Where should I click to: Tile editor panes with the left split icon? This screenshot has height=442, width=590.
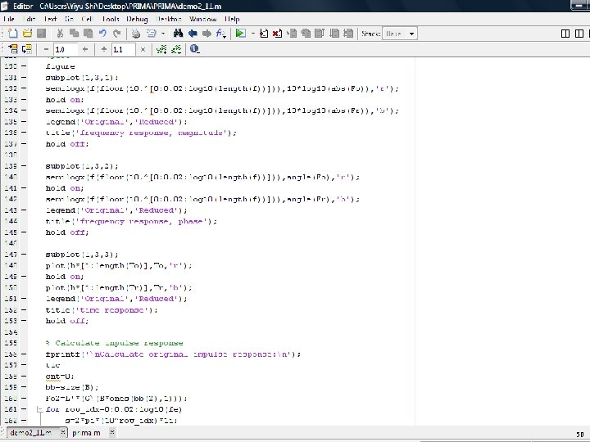[x=565, y=34]
